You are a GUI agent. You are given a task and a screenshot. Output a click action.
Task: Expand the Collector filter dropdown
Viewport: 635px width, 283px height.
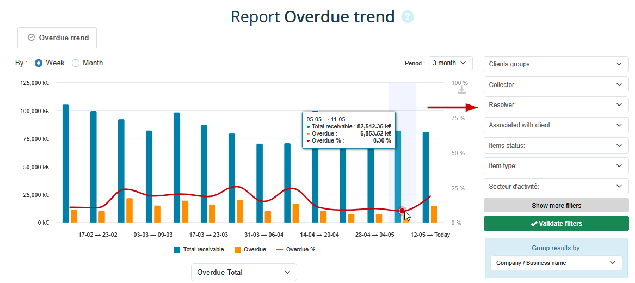click(556, 85)
